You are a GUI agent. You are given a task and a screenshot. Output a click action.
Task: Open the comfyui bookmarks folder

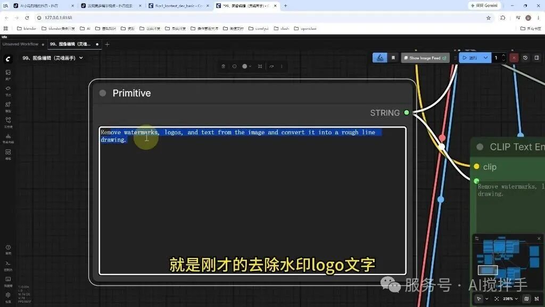pyautogui.click(x=259, y=29)
